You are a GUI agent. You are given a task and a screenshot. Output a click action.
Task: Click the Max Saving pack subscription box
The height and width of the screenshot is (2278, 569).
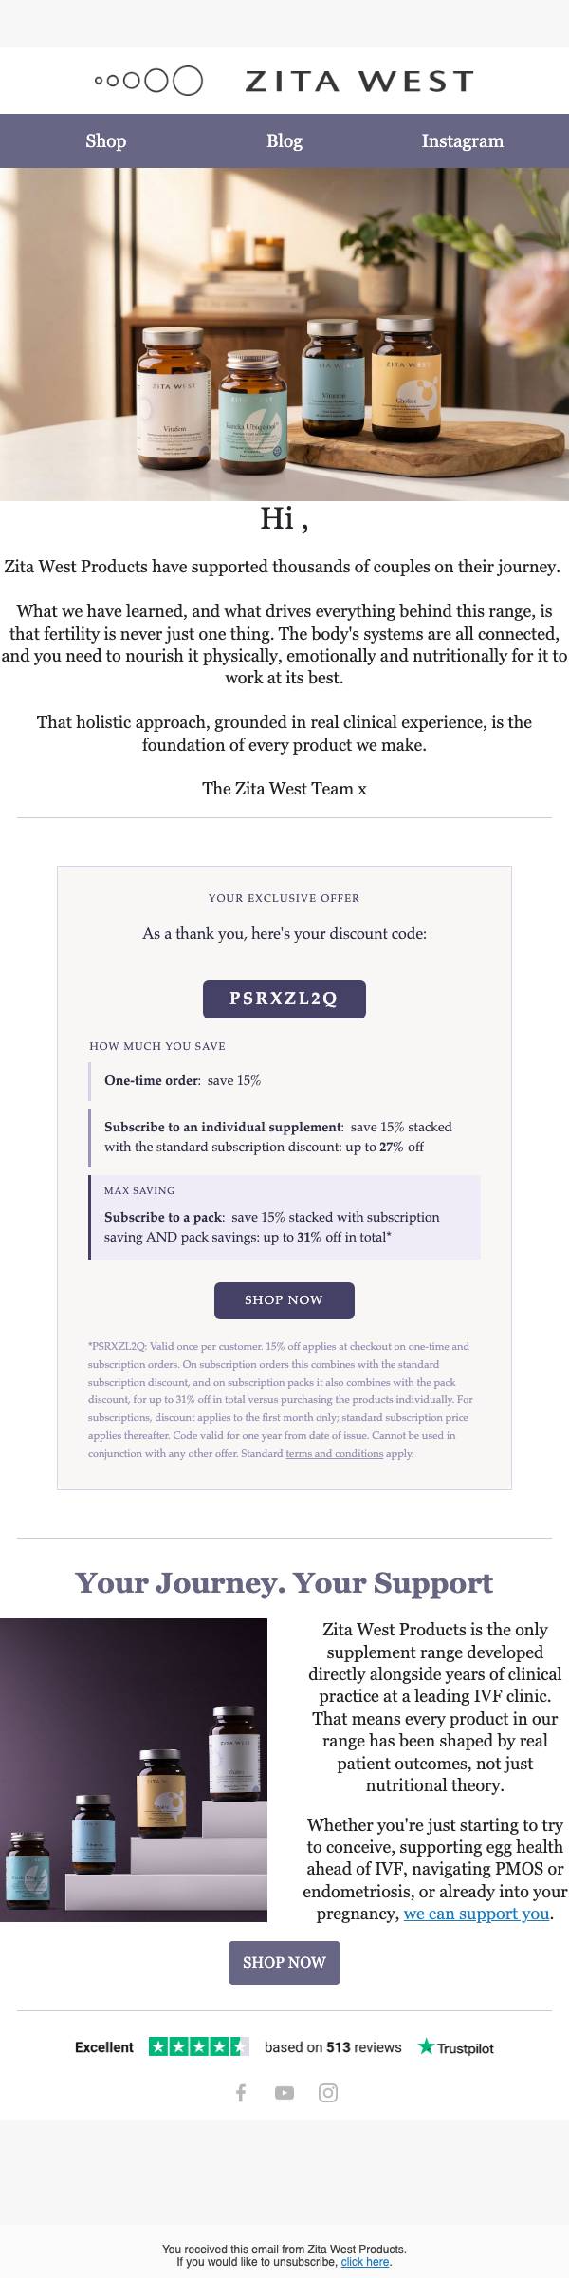[x=284, y=1218]
